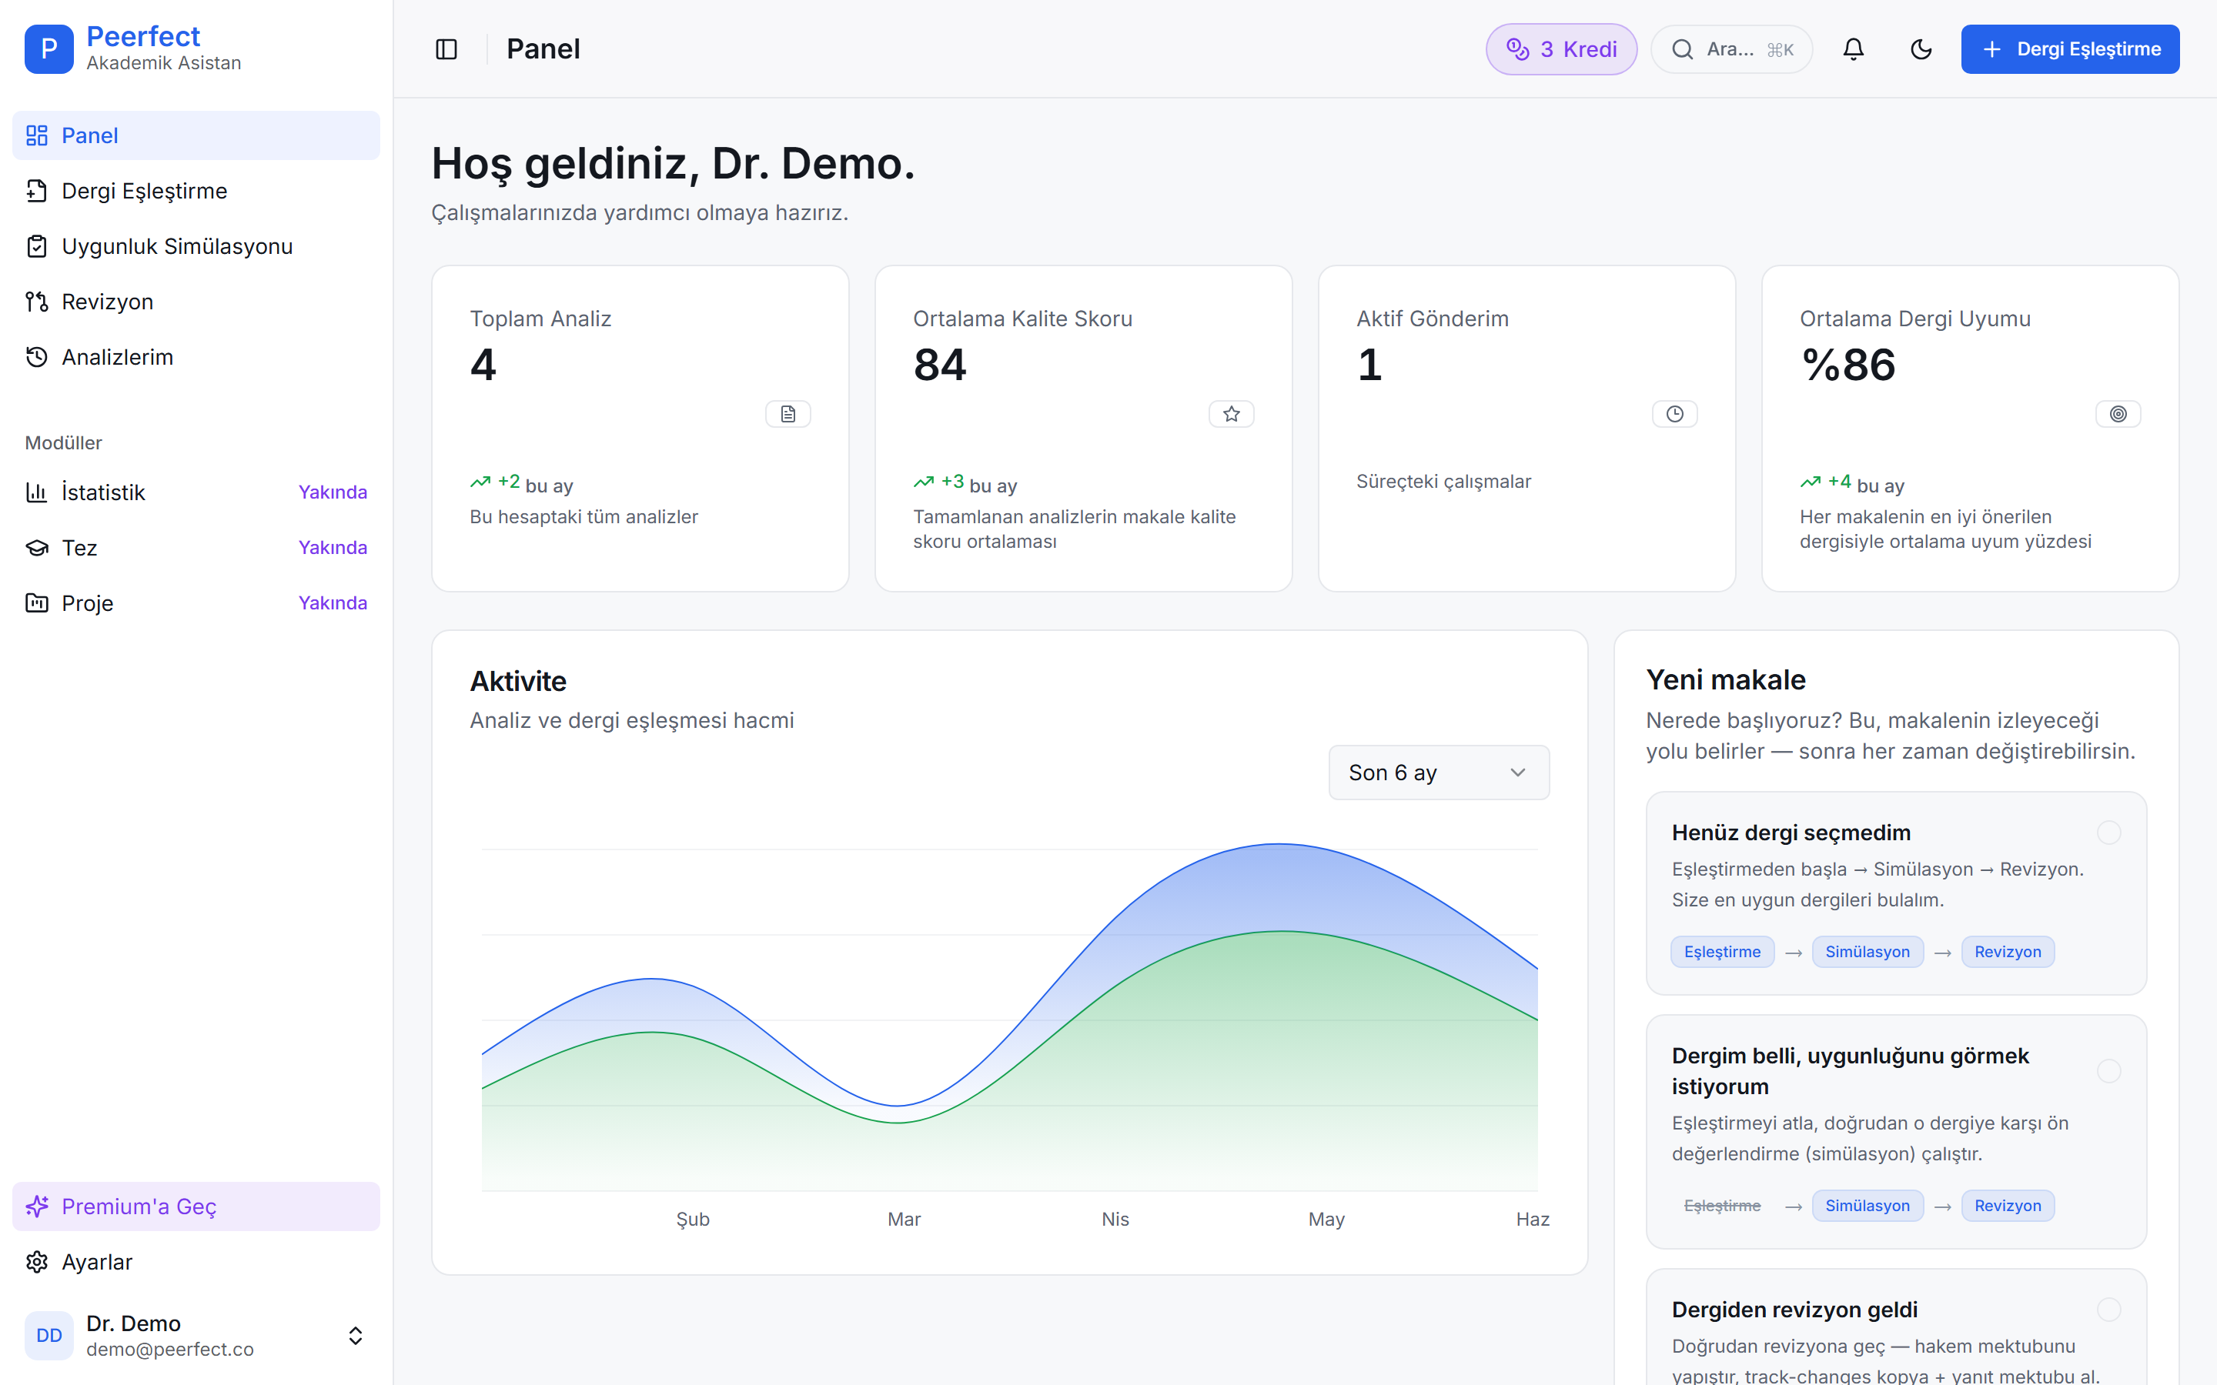The image size is (2217, 1385).
Task: Click the Tez graduation cap icon
Action: coord(37,548)
